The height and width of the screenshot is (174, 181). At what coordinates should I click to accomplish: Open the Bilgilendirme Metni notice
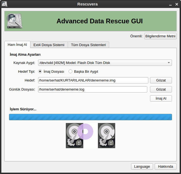[160, 36]
